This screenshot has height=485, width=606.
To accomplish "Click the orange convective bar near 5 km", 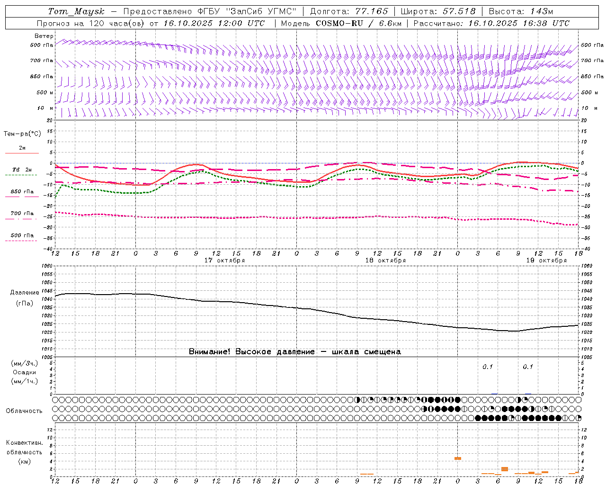I will point(458,458).
